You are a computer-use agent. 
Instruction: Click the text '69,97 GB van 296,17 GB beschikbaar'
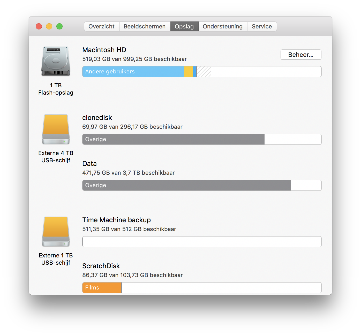(x=132, y=127)
